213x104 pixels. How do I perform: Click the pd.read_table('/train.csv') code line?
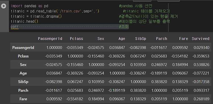55,11
